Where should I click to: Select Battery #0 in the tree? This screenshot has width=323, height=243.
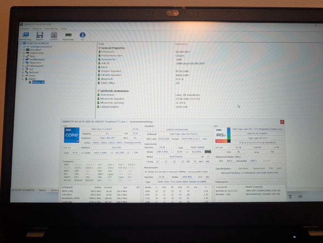[38, 82]
